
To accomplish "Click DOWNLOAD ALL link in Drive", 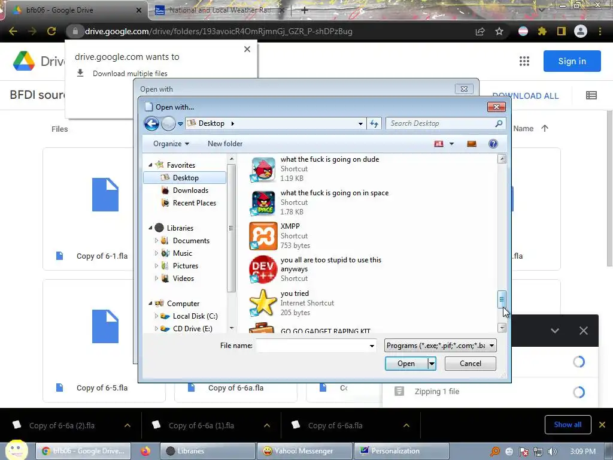I will (525, 96).
